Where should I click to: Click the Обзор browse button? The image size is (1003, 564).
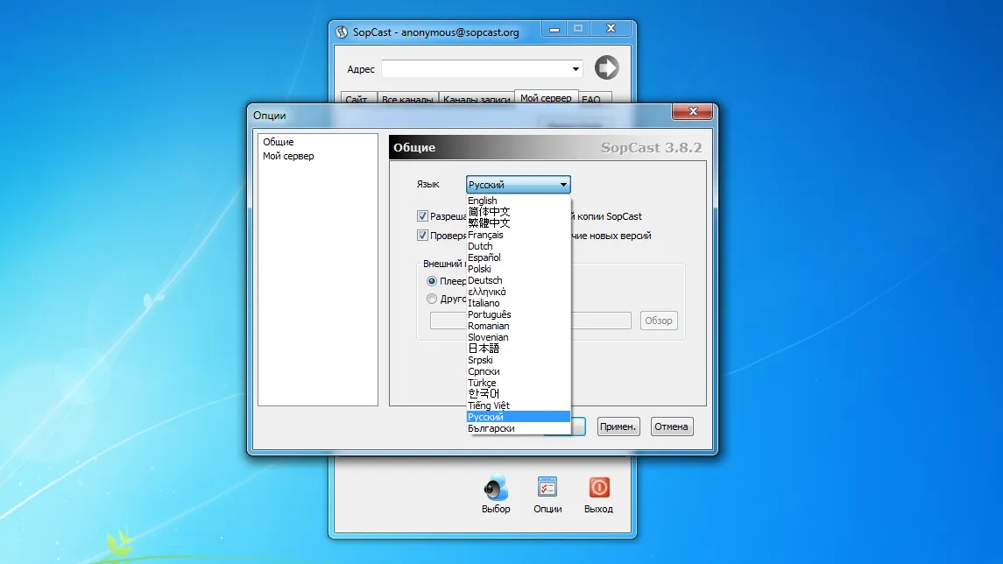(x=658, y=321)
